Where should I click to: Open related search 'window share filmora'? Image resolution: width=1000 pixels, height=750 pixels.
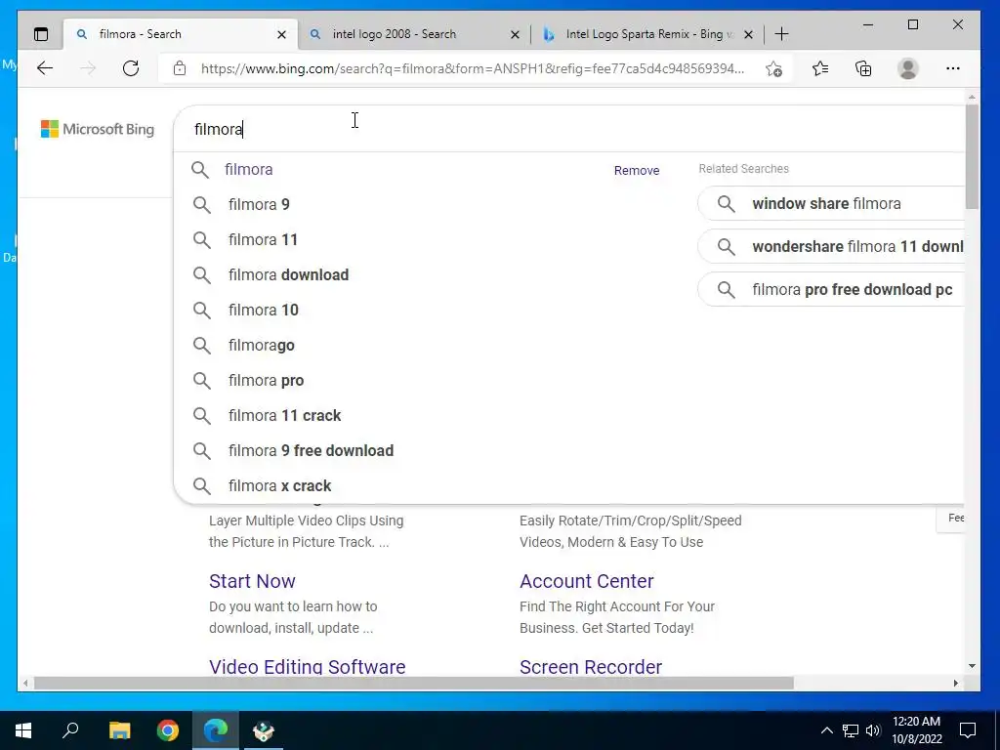pos(831,203)
